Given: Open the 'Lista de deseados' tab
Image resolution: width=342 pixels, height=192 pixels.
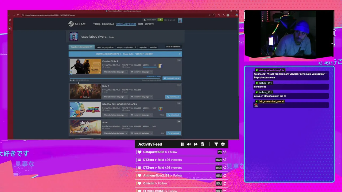Looking at the screenshot, I should pyautogui.click(x=173, y=47).
